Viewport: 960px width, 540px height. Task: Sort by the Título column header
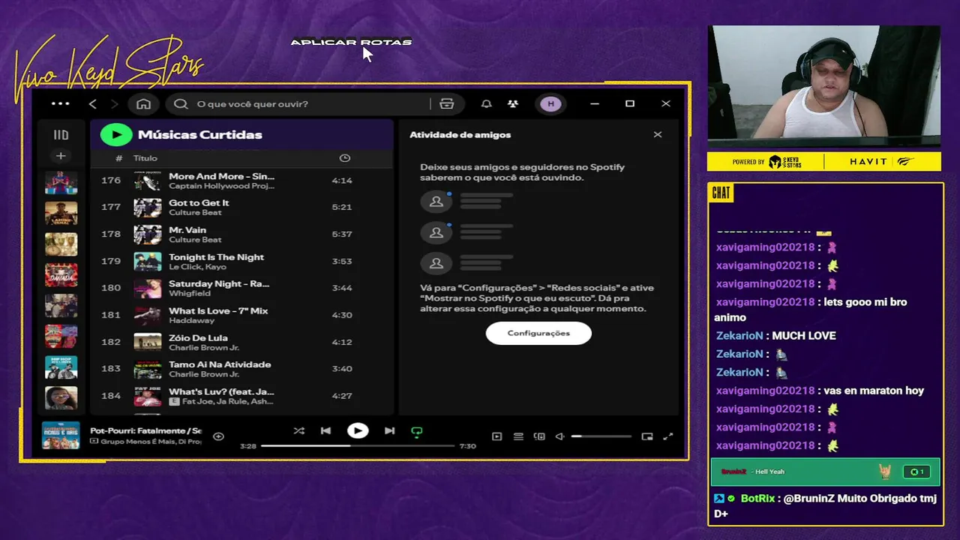[x=145, y=158]
